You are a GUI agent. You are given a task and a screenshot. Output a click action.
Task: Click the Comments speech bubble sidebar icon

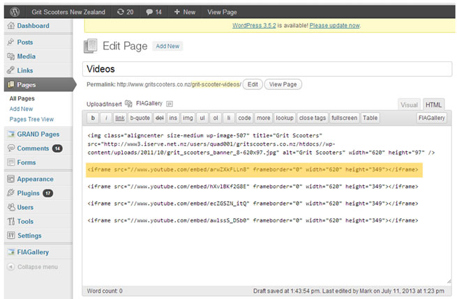(x=10, y=148)
